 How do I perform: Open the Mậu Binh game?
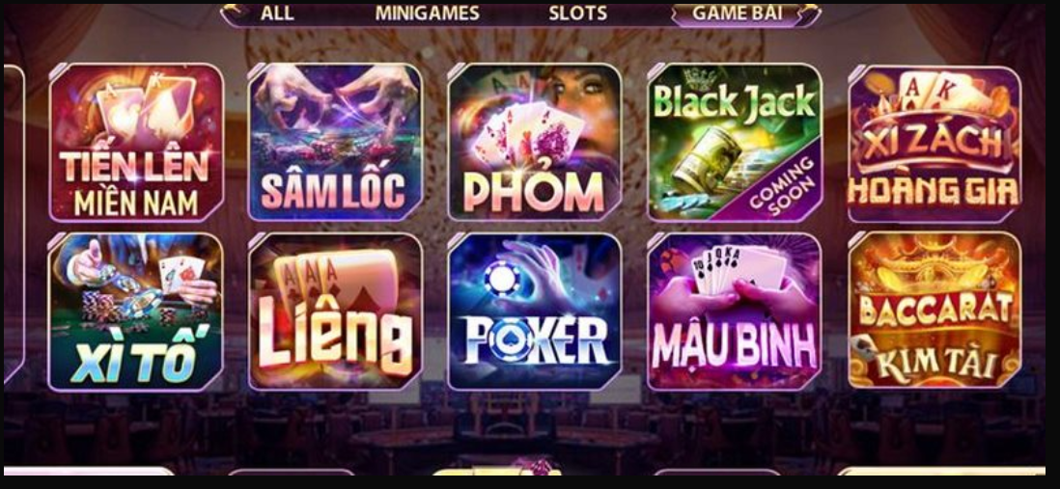735,312
